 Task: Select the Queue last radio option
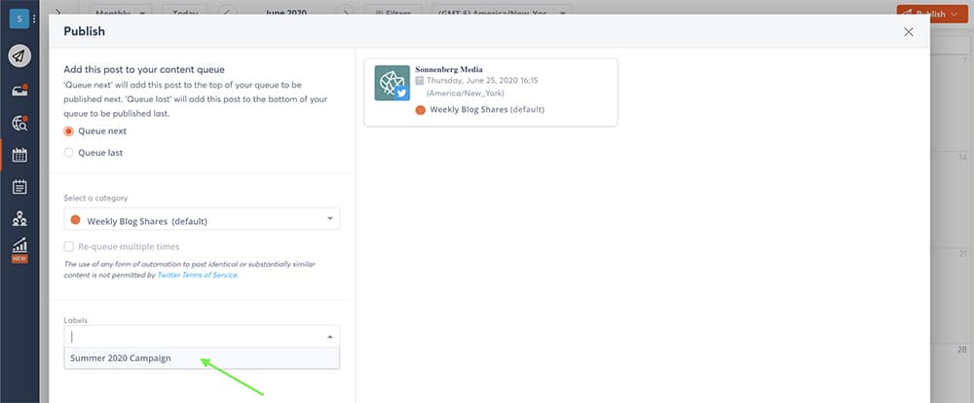(x=68, y=152)
